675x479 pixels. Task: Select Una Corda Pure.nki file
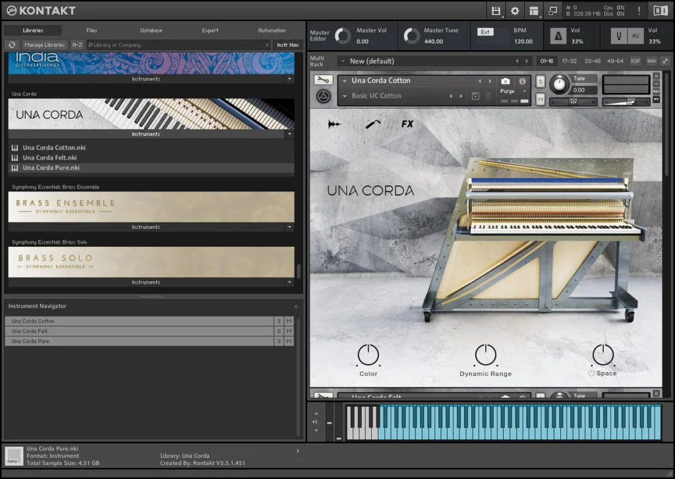point(151,168)
